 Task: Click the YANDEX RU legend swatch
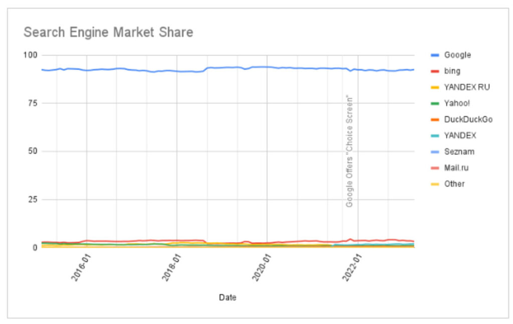click(435, 87)
